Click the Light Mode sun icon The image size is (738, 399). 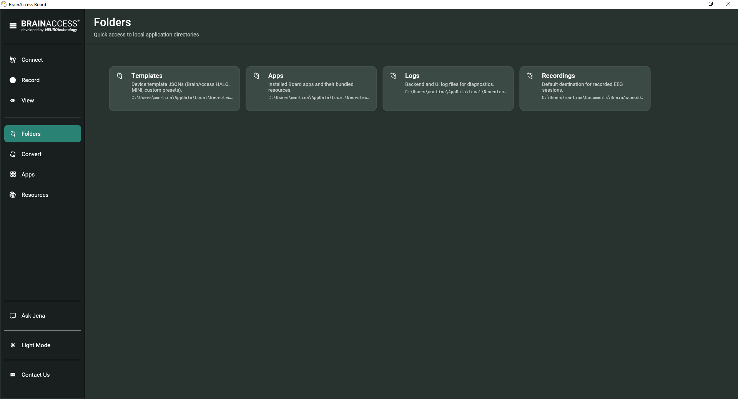(x=13, y=345)
